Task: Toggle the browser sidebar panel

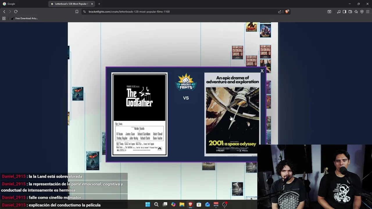Action: tap(344, 12)
